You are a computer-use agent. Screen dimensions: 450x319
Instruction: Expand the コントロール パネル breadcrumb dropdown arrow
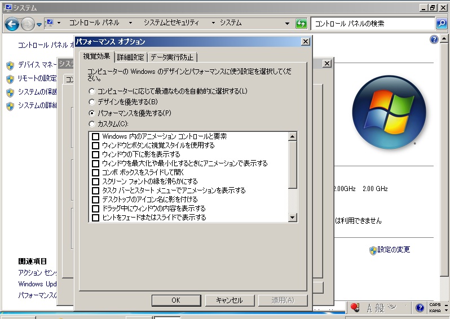[130, 23]
